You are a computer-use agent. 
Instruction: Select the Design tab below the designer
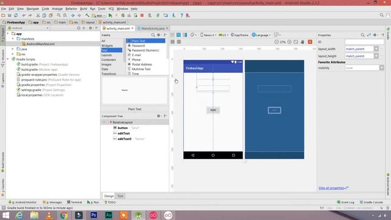[109, 196]
